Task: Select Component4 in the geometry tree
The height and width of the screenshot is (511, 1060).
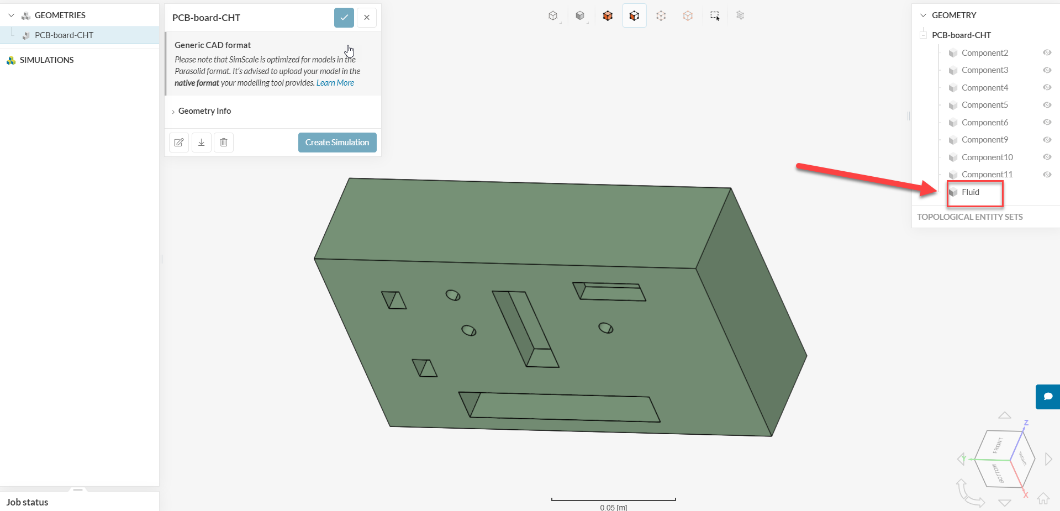Action: coord(985,88)
